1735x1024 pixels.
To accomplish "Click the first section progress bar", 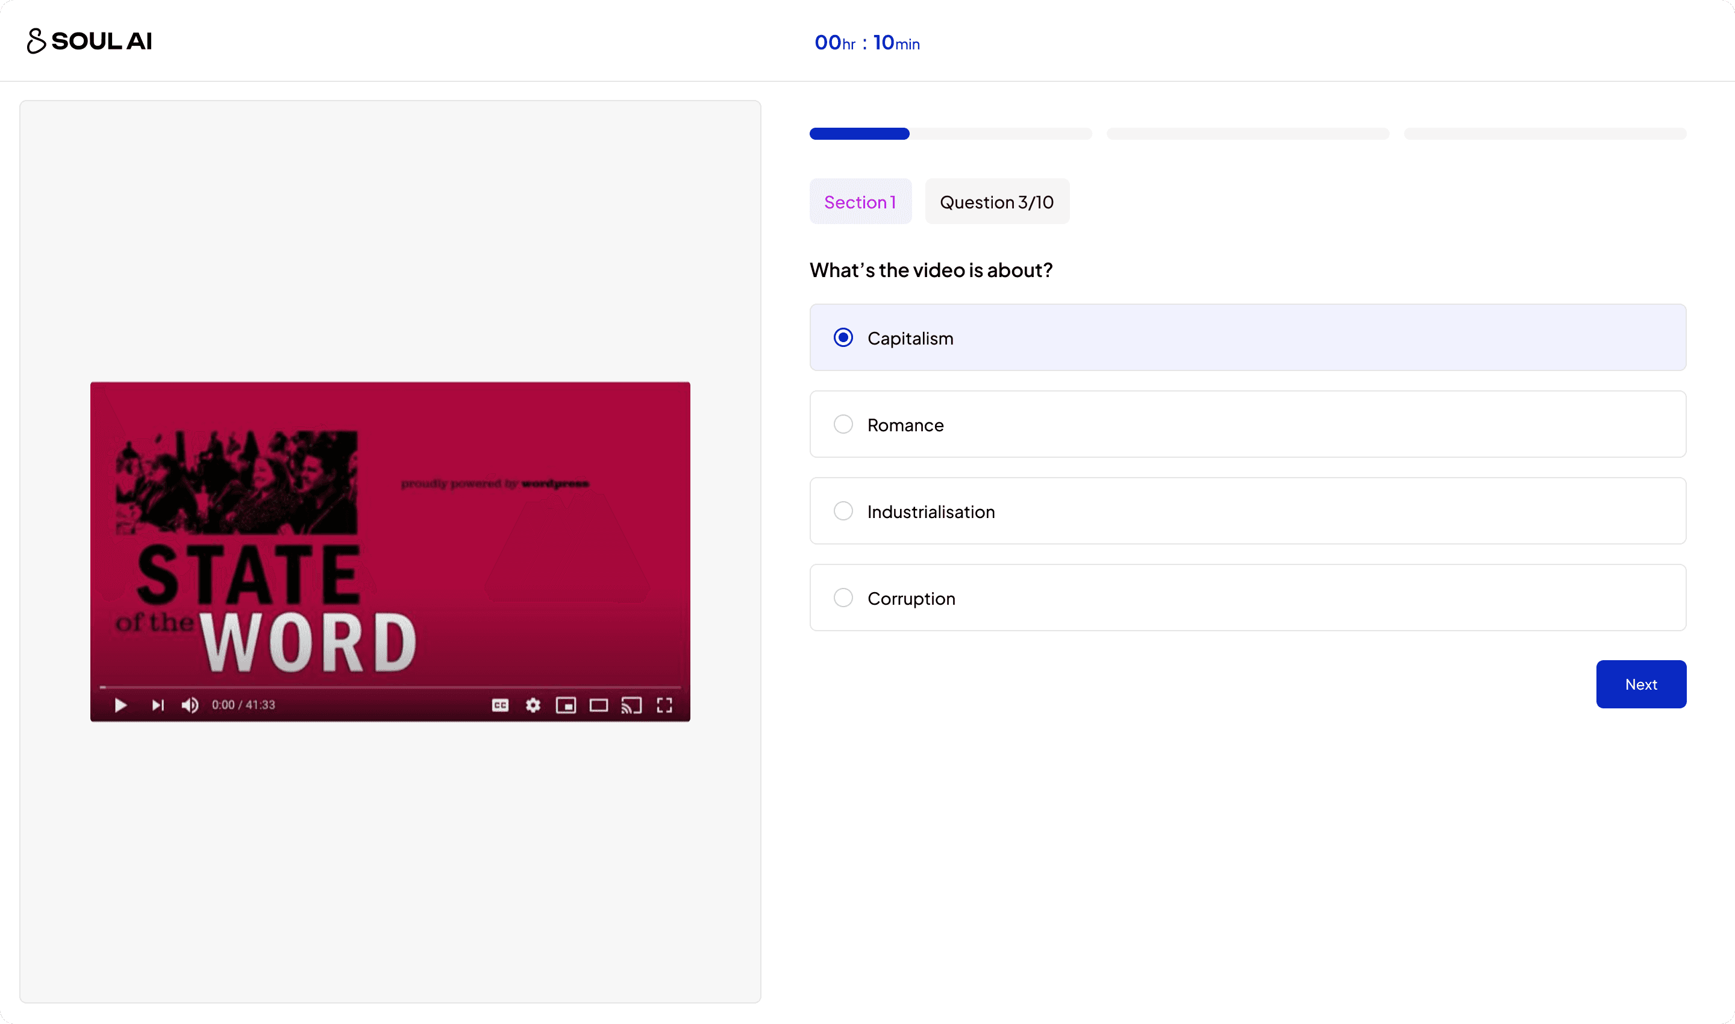I will [950, 134].
